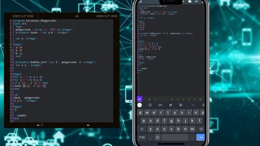Tap the m key on the keyboard
260x146 pixels.
192,129
